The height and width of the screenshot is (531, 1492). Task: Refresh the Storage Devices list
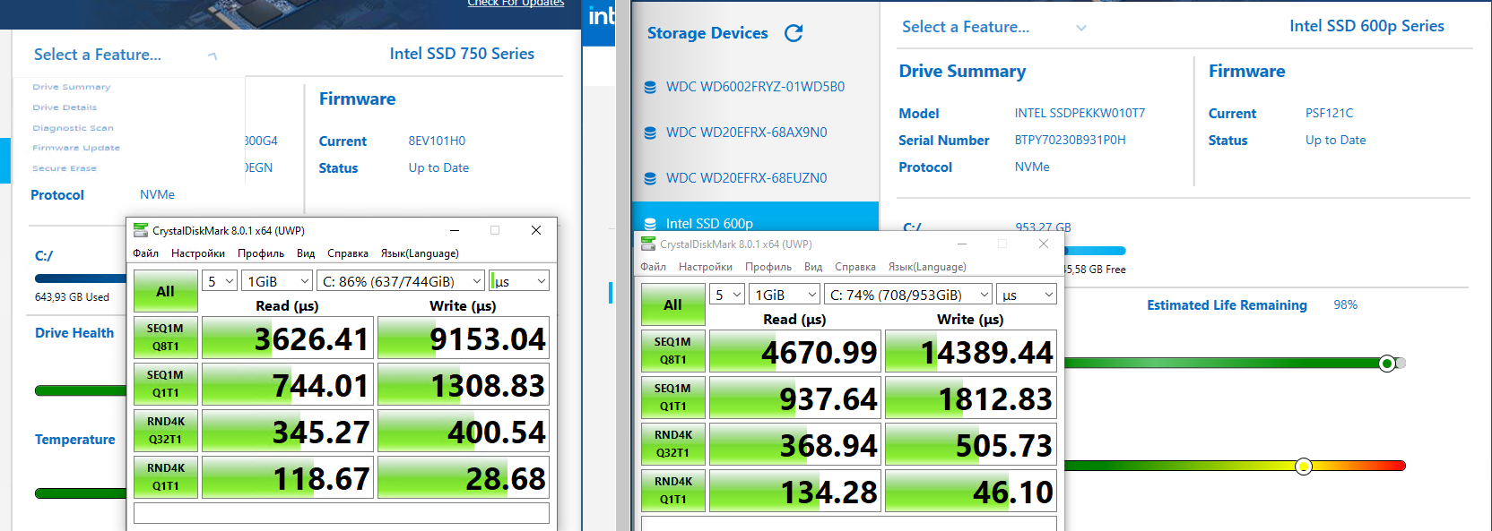point(794,33)
